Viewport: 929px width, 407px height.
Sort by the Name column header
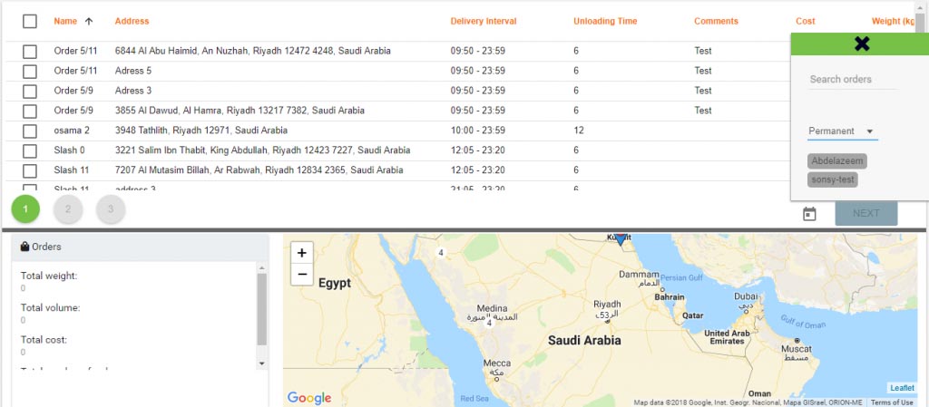pyautogui.click(x=65, y=21)
